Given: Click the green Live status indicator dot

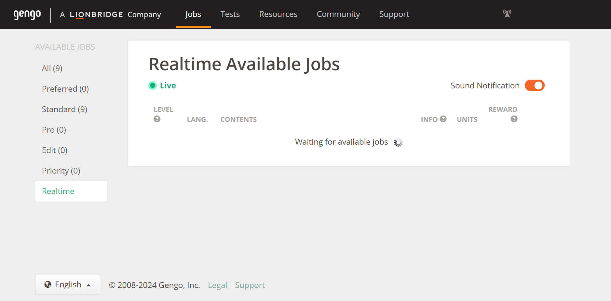Looking at the screenshot, I should tap(153, 85).
